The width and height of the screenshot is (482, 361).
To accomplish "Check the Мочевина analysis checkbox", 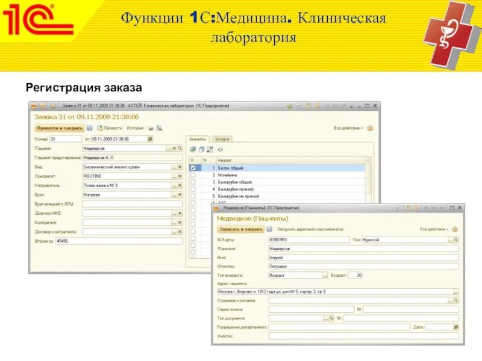I will coord(193,175).
